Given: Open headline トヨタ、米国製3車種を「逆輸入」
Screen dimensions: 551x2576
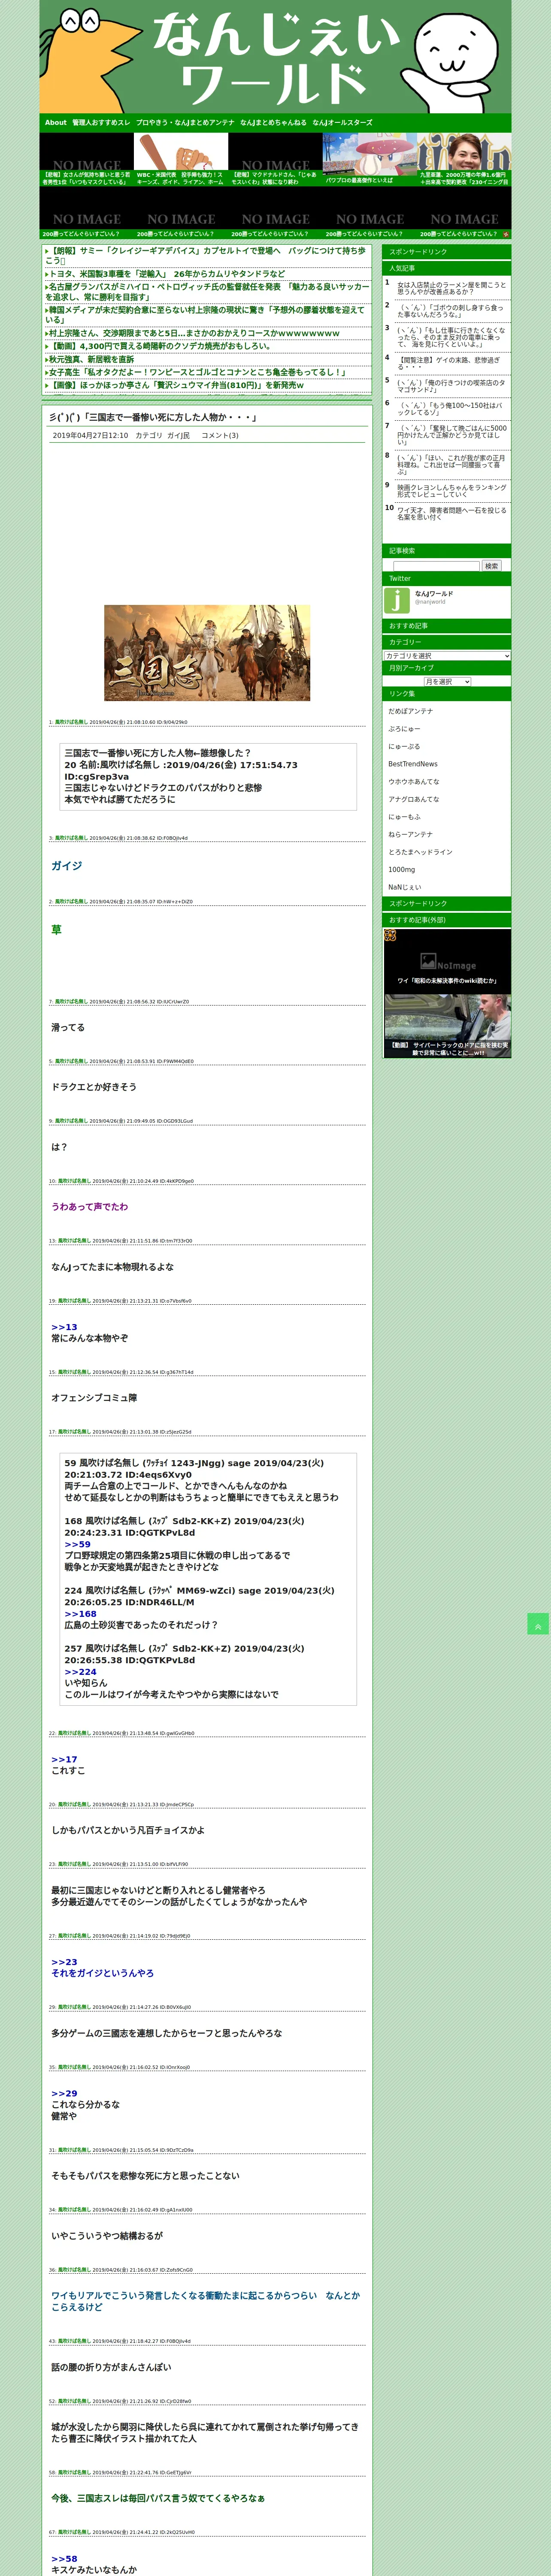Looking at the screenshot, I should pos(167,273).
